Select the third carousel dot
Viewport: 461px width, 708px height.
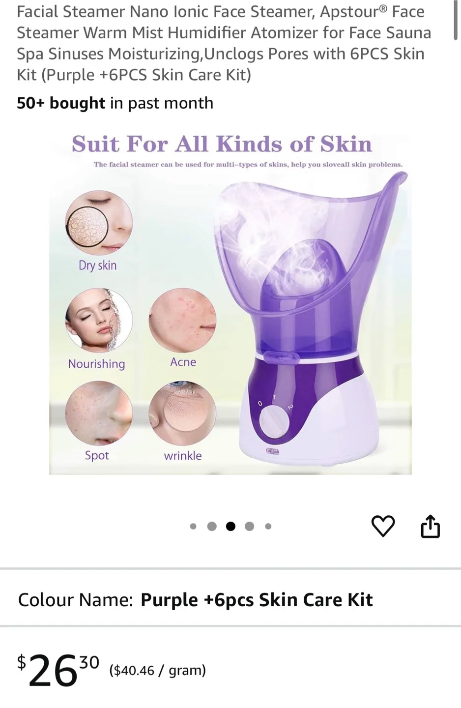click(230, 527)
